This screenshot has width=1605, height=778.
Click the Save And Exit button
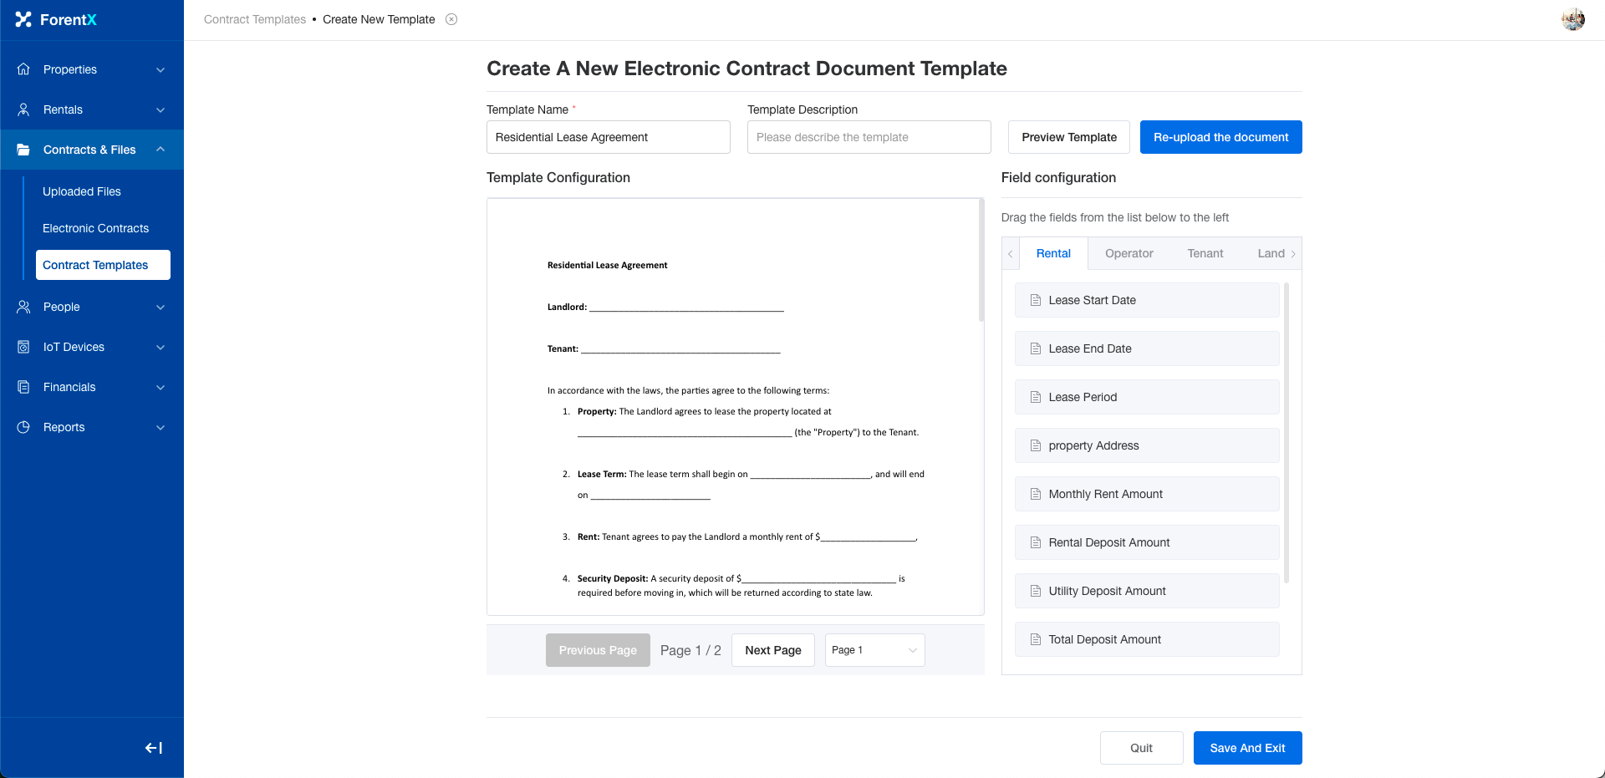(1247, 748)
